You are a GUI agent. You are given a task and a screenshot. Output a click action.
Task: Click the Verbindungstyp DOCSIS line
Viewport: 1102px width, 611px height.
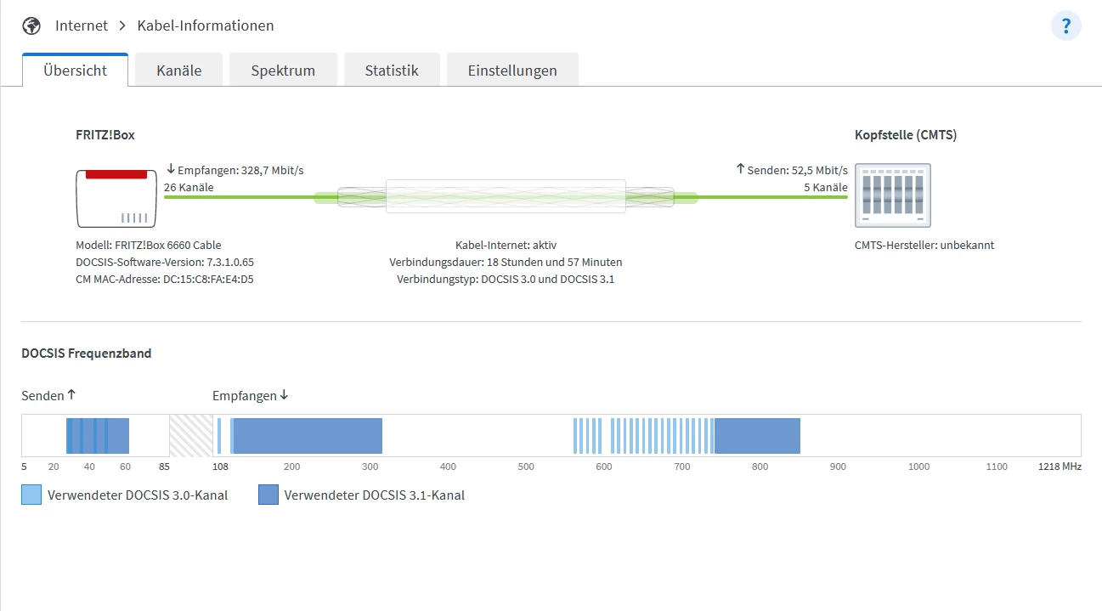click(506, 279)
